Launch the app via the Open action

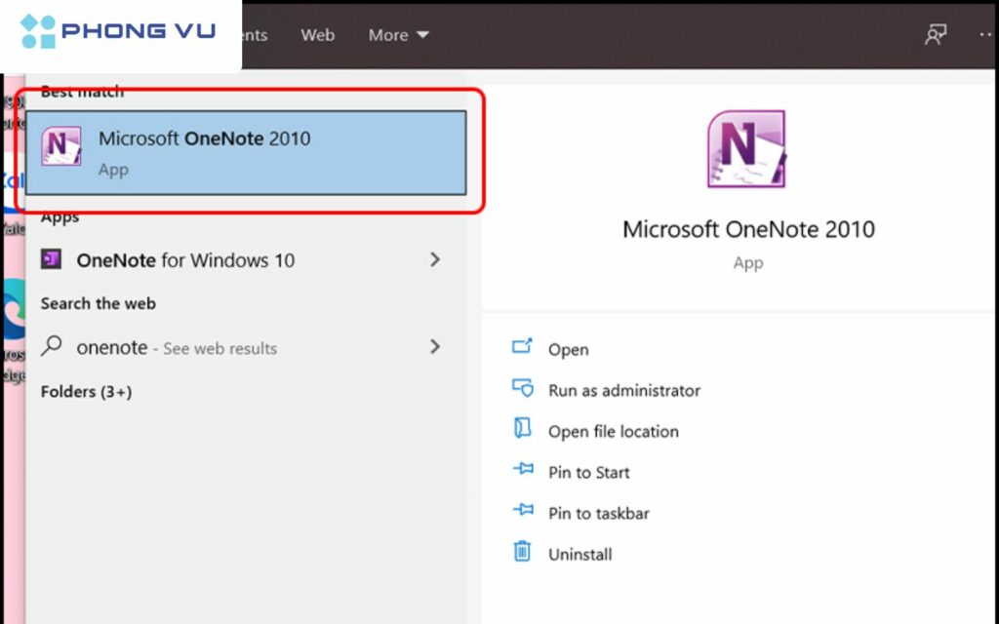[x=568, y=348]
